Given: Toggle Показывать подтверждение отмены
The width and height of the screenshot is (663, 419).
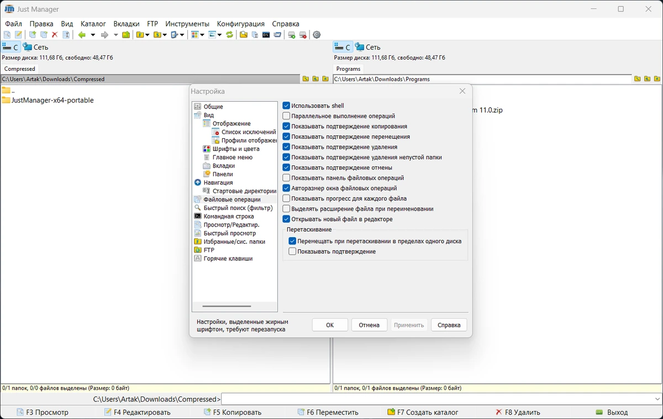Looking at the screenshot, I should coord(286,167).
